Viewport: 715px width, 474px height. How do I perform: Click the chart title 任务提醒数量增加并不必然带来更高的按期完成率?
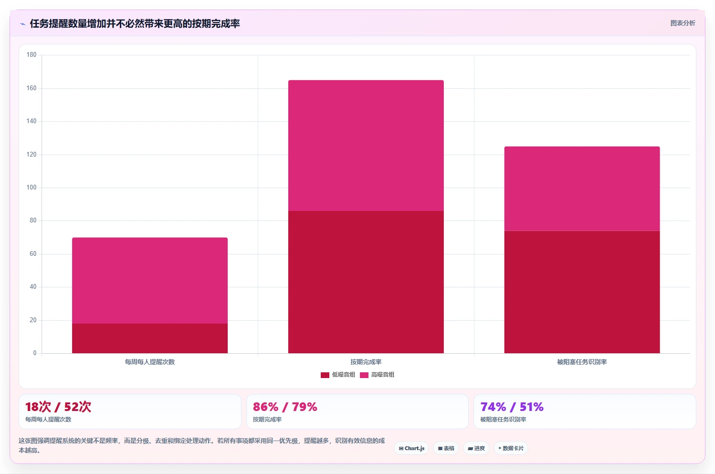click(135, 23)
